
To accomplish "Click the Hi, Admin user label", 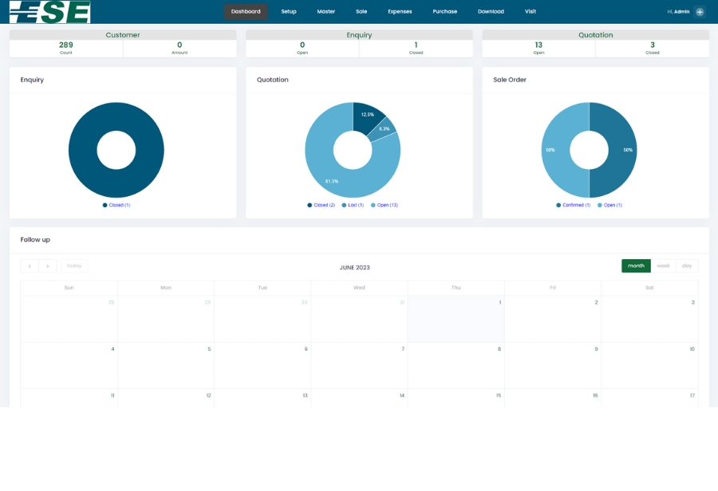I will coord(678,12).
